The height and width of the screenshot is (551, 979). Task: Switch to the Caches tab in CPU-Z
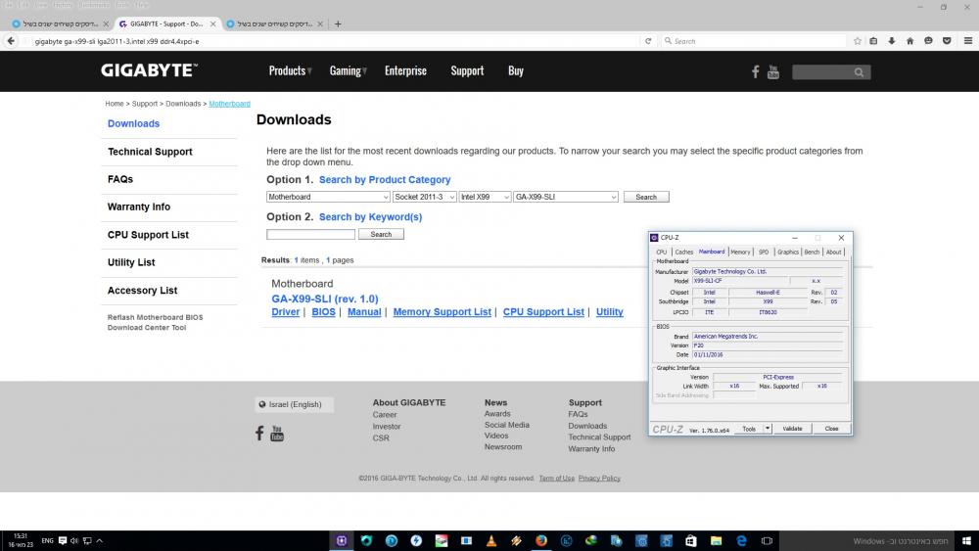coord(683,253)
